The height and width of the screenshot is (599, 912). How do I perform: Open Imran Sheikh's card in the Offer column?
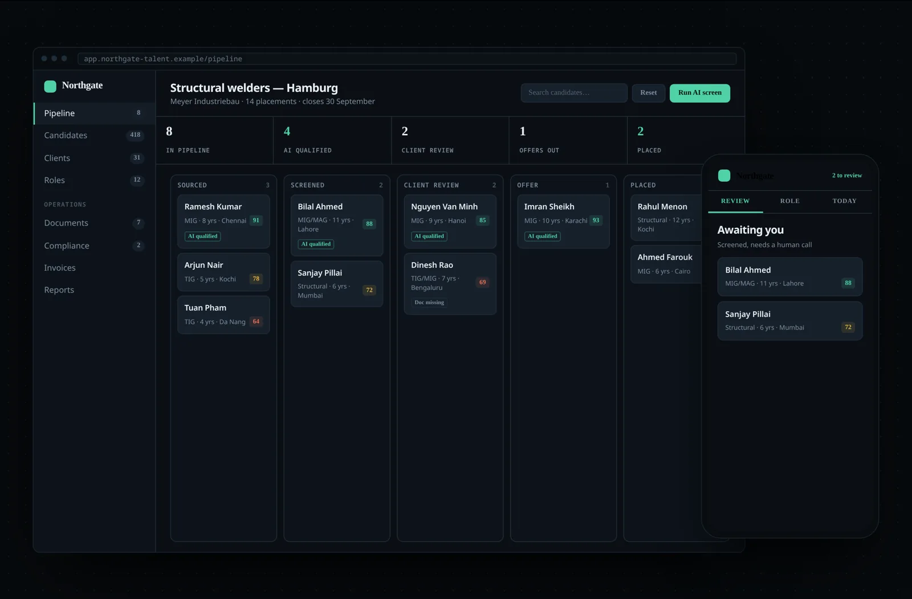pyautogui.click(x=563, y=221)
